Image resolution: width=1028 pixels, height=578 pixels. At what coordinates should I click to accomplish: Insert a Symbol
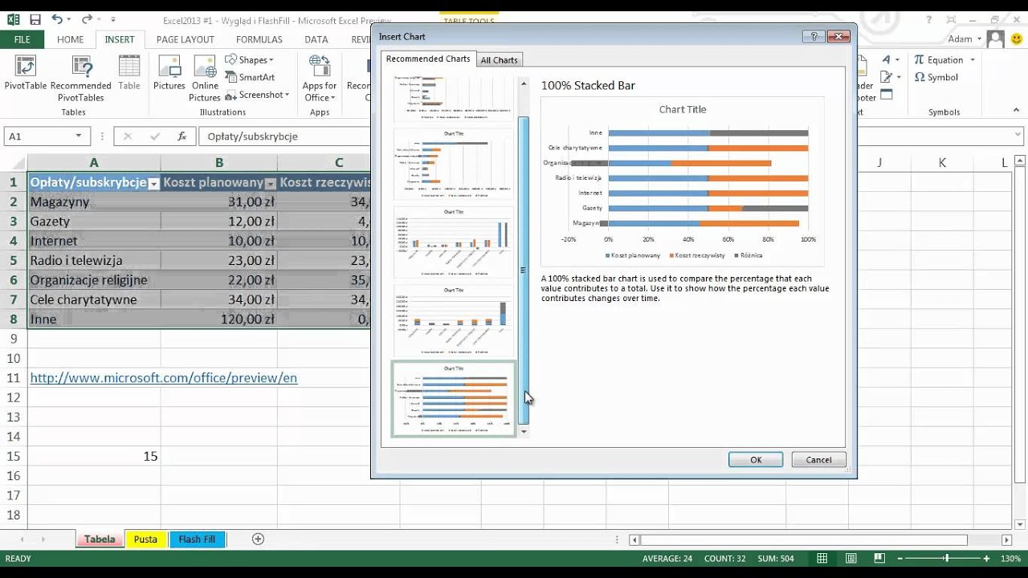click(x=936, y=77)
